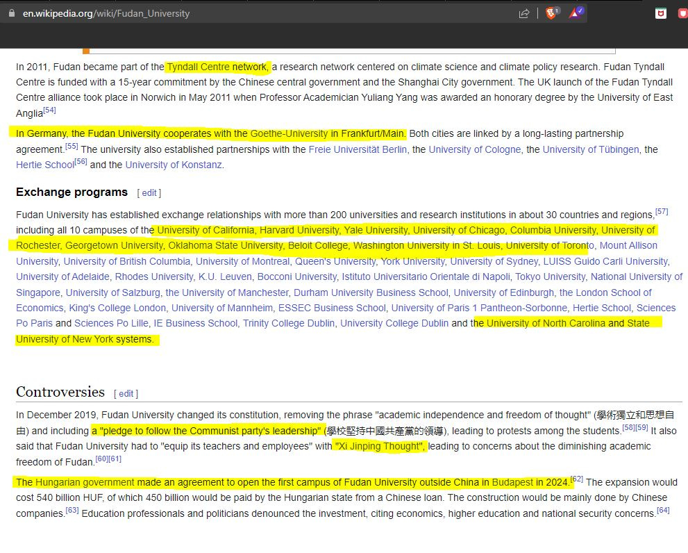Image resolution: width=688 pixels, height=553 pixels.
Task: Click the Brave Rewards triangle icon
Action: coord(576,13)
